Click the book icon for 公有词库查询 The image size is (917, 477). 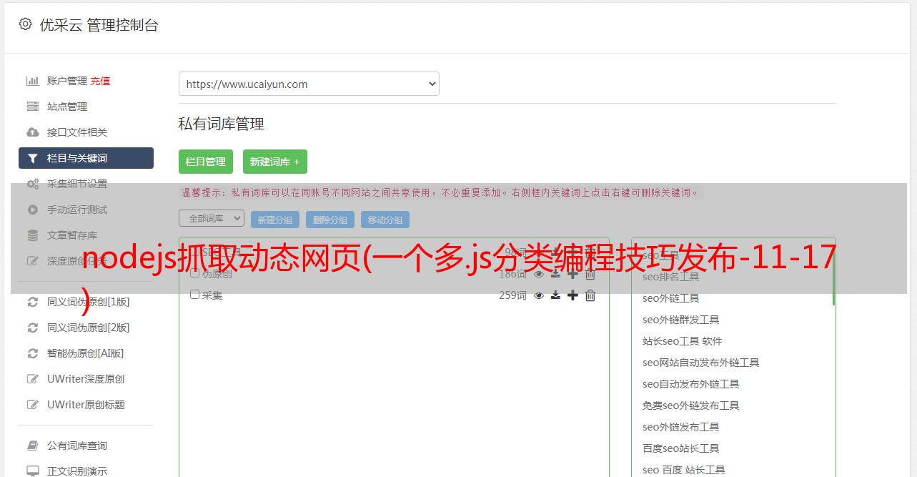pos(33,446)
